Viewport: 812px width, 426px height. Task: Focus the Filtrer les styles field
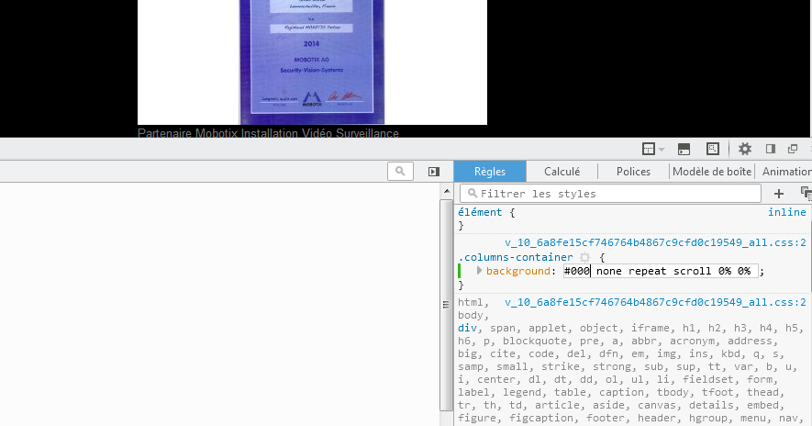tap(610, 194)
